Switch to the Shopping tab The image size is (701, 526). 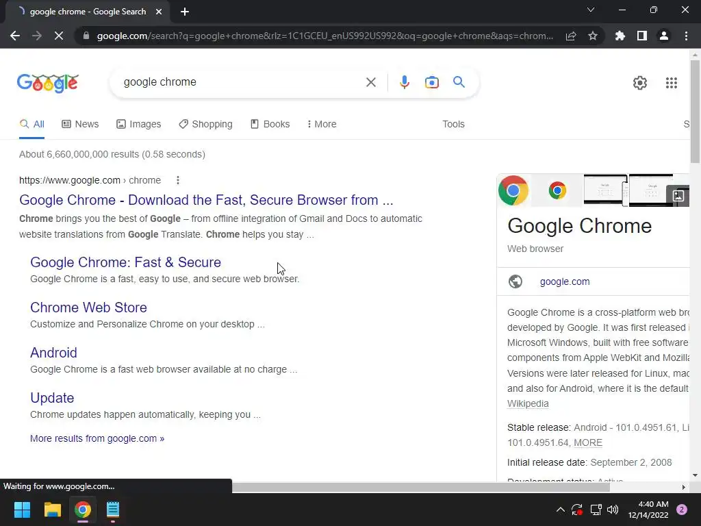point(205,125)
